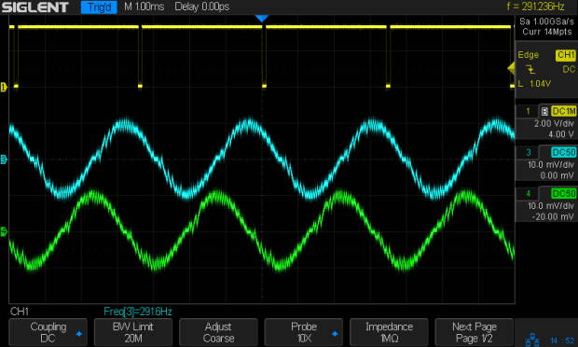578x347 pixels.
Task: Toggle the BW Limit 20M setting
Action: click(x=133, y=332)
